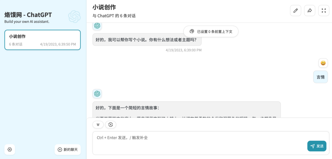Open settings via the hexagon icon

10,150
